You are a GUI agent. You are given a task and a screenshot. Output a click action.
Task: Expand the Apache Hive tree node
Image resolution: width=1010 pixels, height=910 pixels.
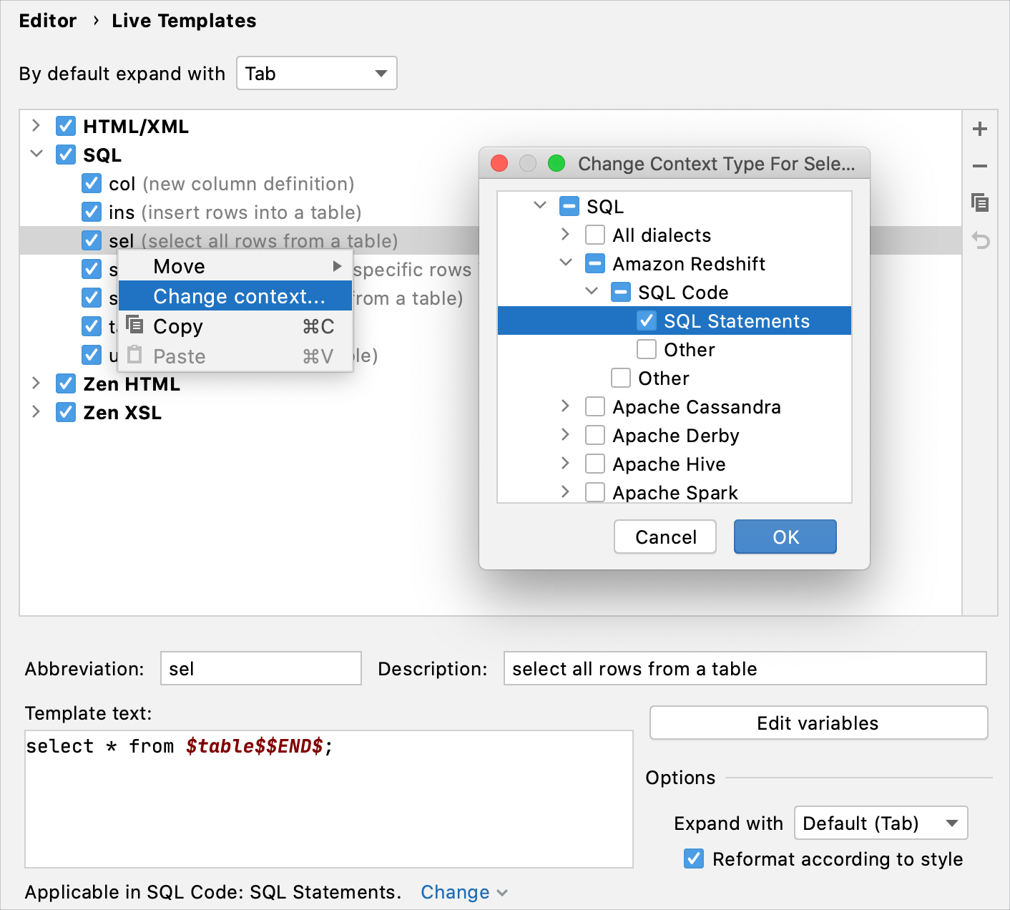click(x=565, y=464)
